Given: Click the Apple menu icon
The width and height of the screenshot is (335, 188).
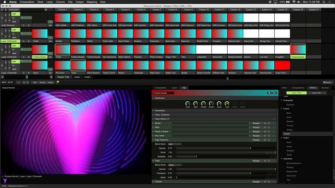Looking at the screenshot, I should pyautogui.click(x=5, y=2).
